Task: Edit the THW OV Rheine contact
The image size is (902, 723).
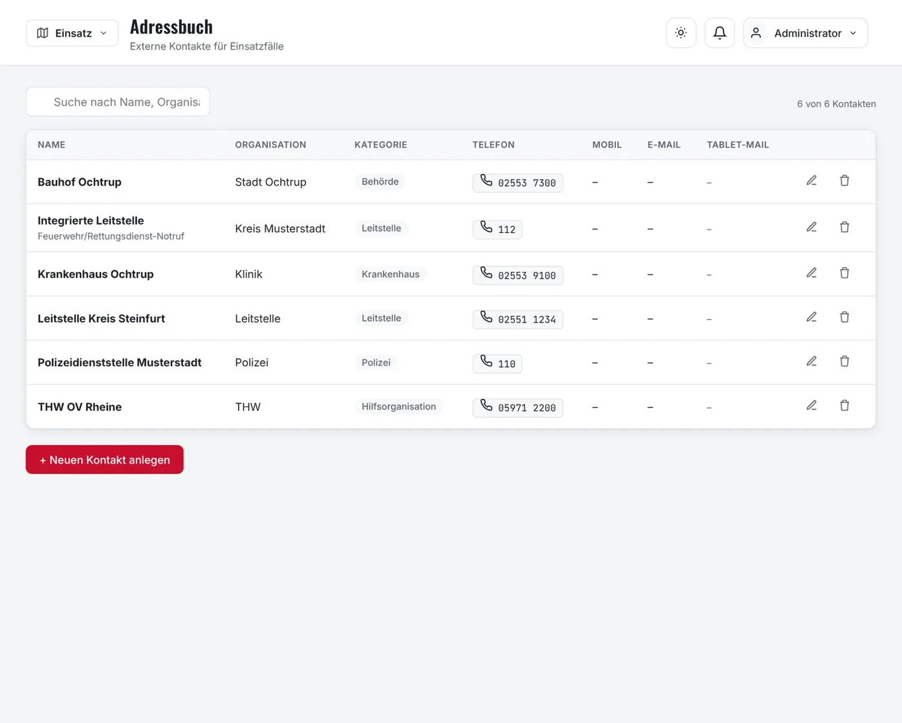Action: point(812,406)
